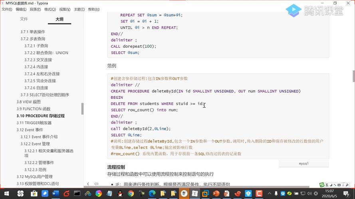
Task: Select the 大纲 outline tab
Action: tap(59, 19)
